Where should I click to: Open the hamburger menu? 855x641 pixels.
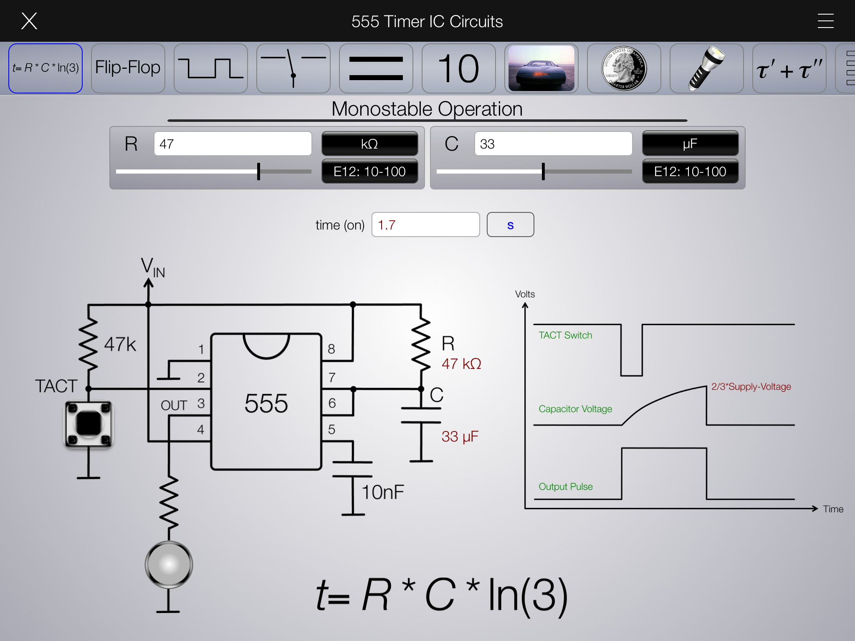click(825, 21)
